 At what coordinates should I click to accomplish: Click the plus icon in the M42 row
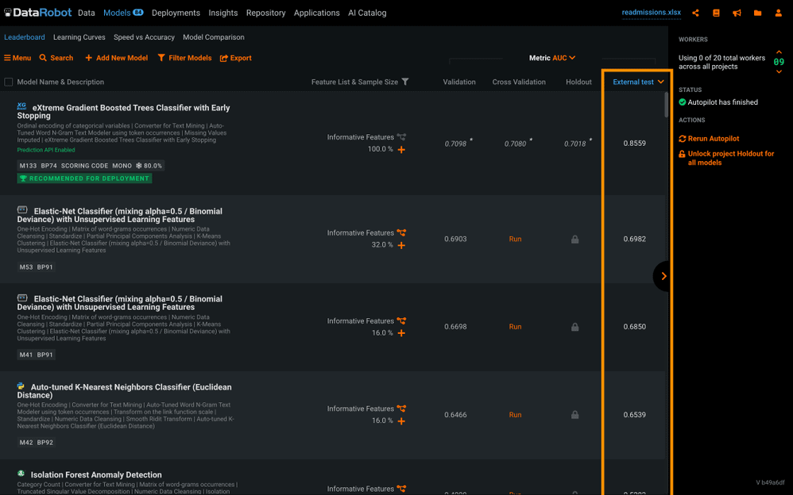(401, 421)
